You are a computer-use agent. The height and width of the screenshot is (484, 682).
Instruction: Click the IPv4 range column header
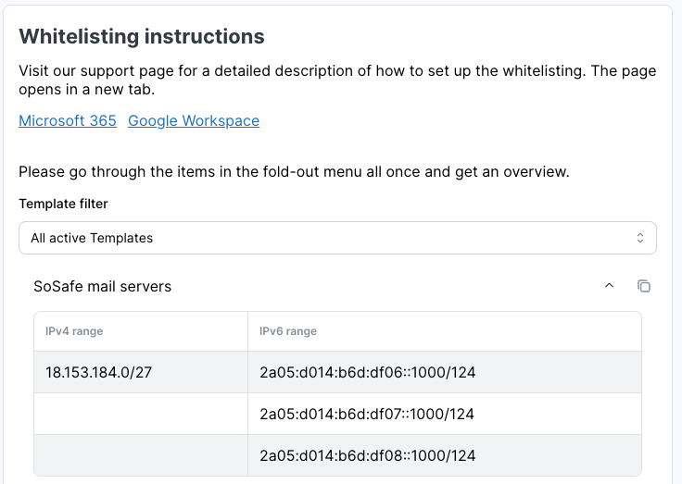pos(74,331)
